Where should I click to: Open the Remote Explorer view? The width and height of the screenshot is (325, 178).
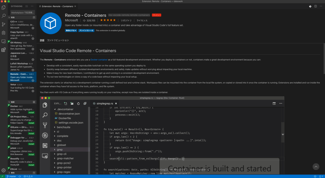pos(4,41)
